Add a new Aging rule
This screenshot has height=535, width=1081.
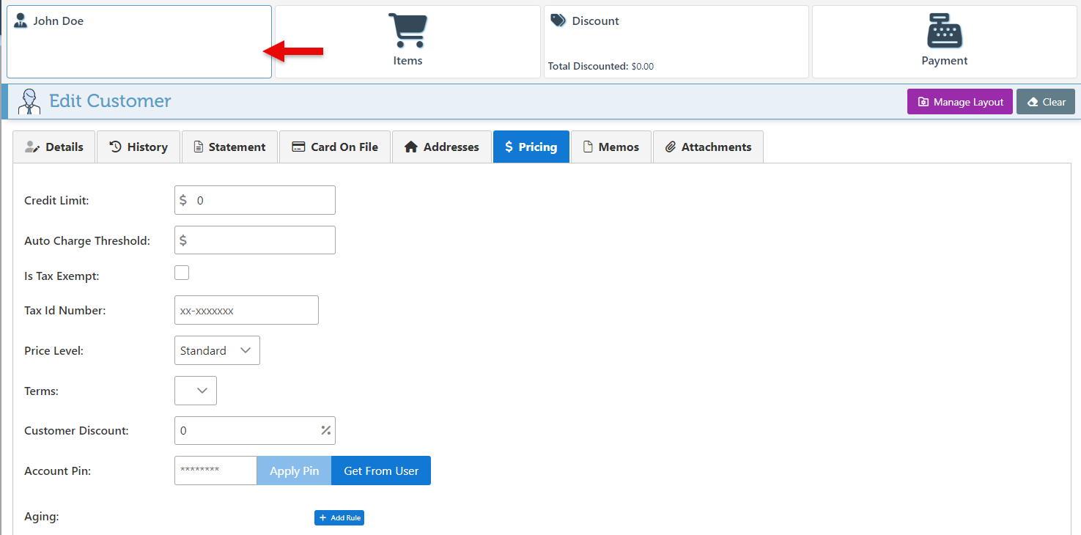coord(339,517)
